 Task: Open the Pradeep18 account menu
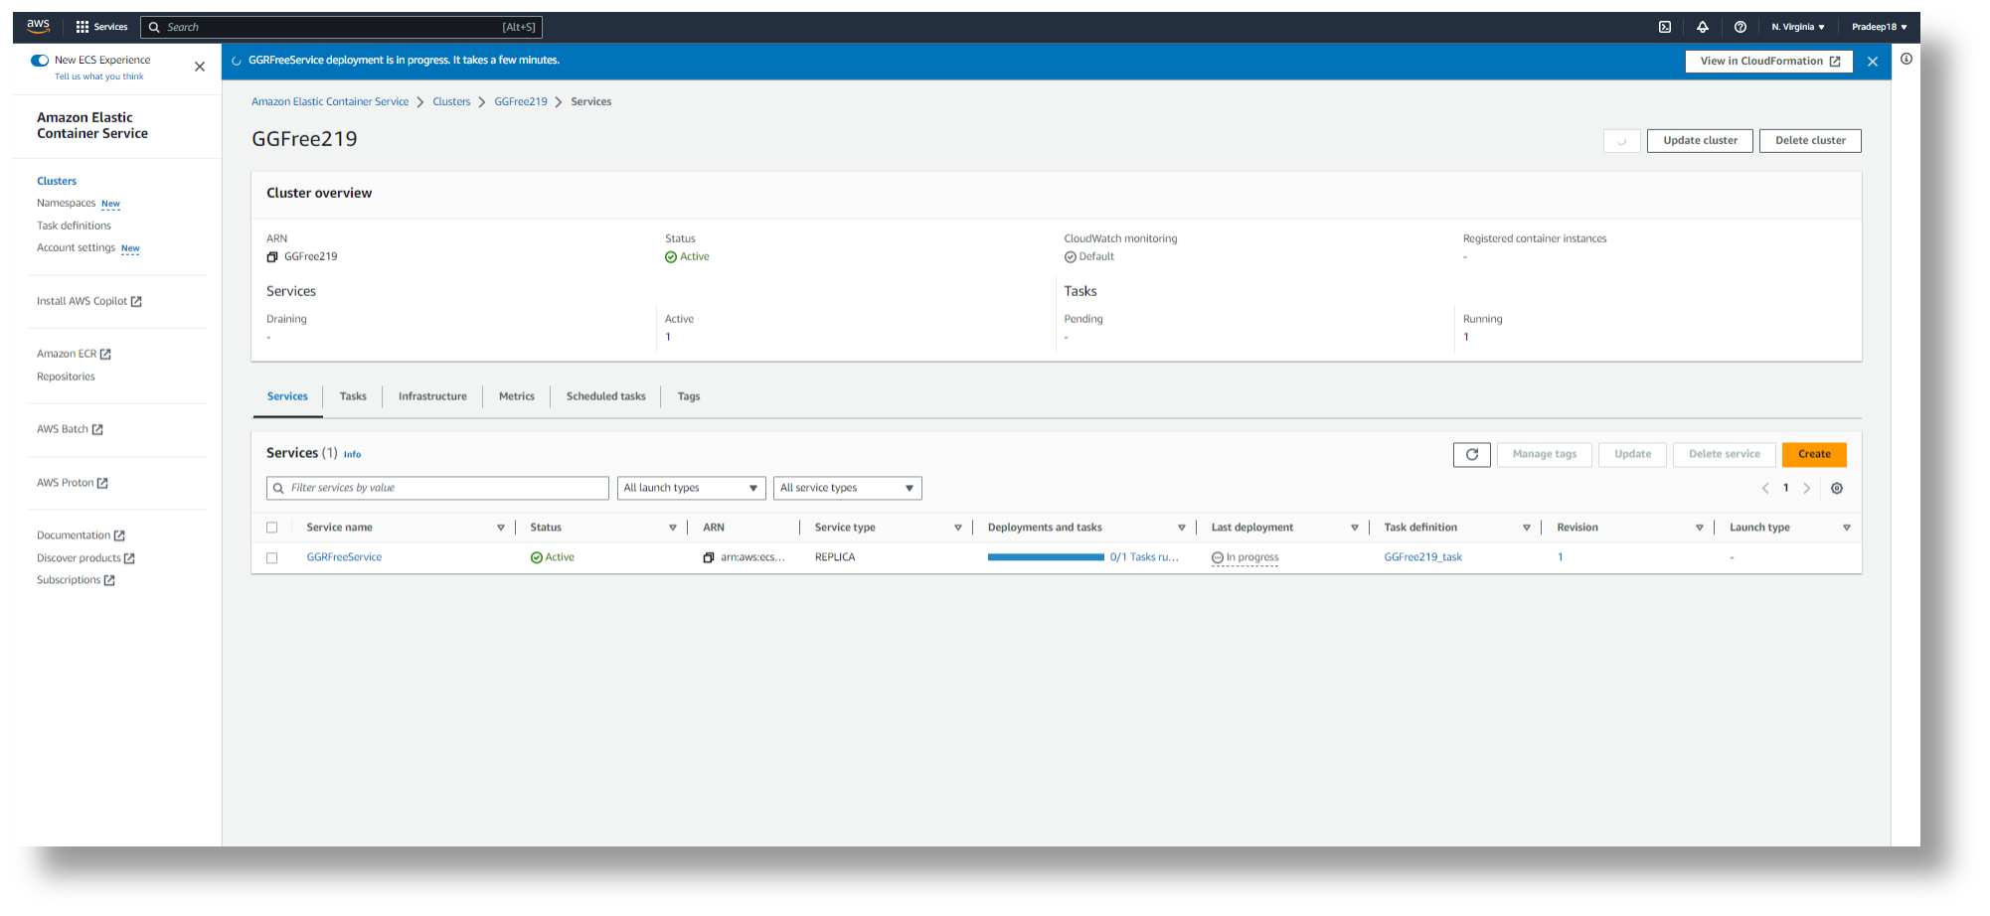(x=1880, y=27)
